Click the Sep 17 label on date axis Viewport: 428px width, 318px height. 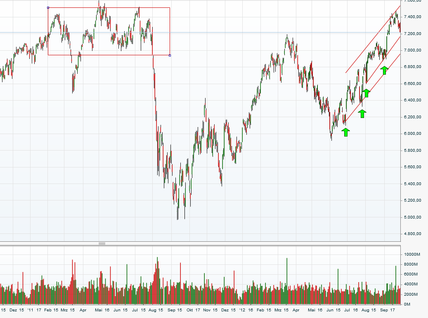click(x=387, y=310)
